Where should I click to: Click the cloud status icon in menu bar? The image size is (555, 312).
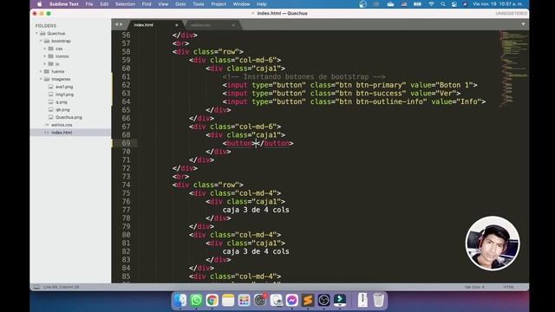pos(390,4)
